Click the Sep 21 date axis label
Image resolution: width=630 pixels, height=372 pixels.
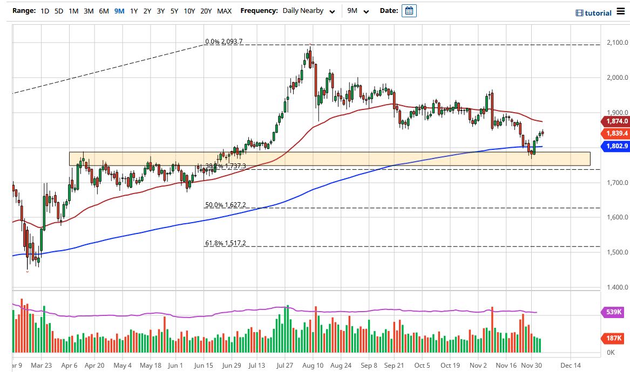394,365
